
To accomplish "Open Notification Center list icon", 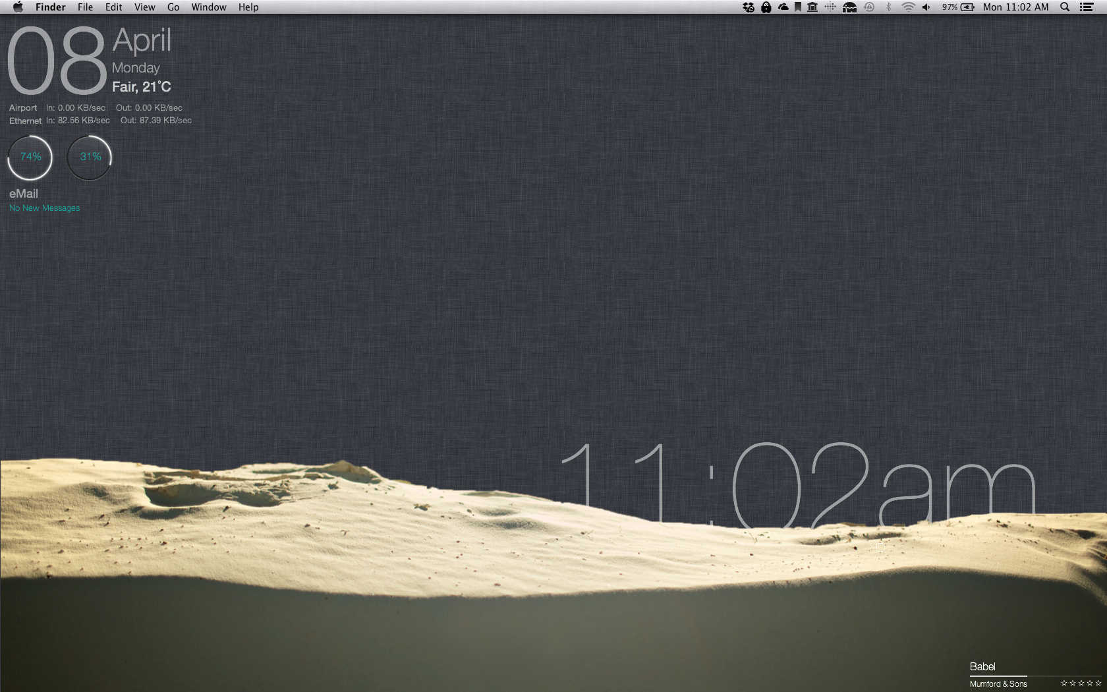I will pyautogui.click(x=1087, y=7).
